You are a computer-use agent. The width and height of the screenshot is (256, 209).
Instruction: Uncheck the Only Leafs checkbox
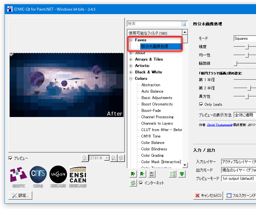click(x=201, y=104)
